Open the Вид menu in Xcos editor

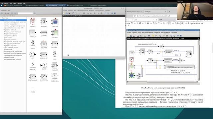coord(75,11)
